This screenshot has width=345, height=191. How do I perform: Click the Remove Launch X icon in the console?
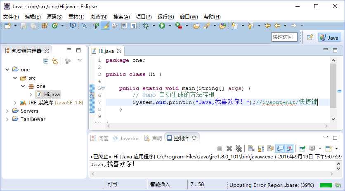229,149
